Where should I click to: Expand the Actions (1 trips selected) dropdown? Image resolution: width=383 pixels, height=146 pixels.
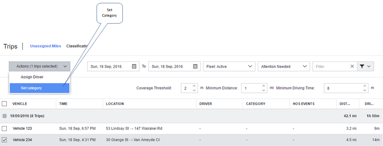tap(40, 66)
